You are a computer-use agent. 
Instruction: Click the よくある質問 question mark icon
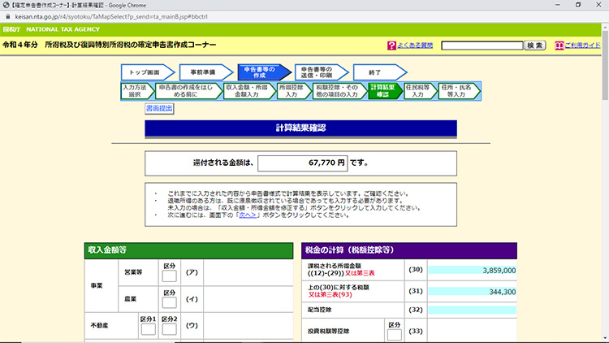point(391,46)
